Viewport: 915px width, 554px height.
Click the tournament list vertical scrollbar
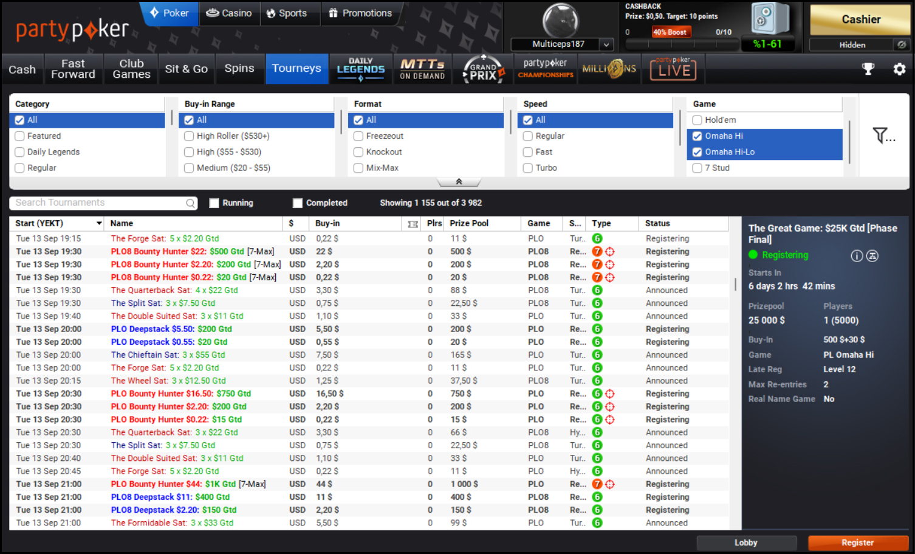click(x=735, y=284)
